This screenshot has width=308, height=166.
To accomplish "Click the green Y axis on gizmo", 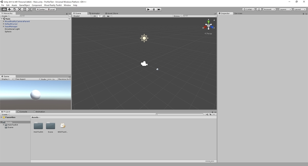I will (x=208, y=22).
